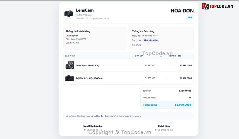This screenshot has width=239, height=139.
Task: Click the Sony row line total in bold
Action: tap(186, 65)
